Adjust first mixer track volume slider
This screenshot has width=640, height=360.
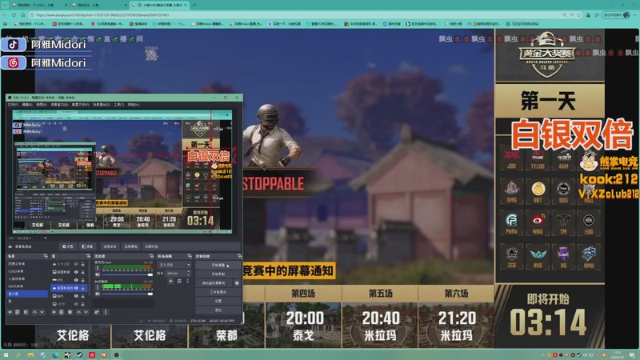click(127, 274)
